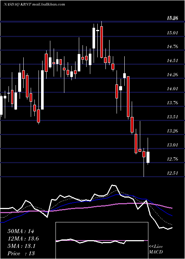This screenshot has width=185, height=259.
Task: Click the 13.01 price axis label
Action: 172,145
